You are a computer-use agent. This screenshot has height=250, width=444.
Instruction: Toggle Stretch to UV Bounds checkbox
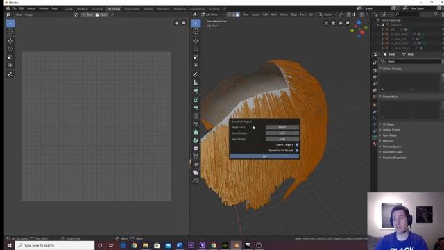[297, 151]
